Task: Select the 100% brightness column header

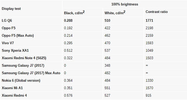Action: 125,4
